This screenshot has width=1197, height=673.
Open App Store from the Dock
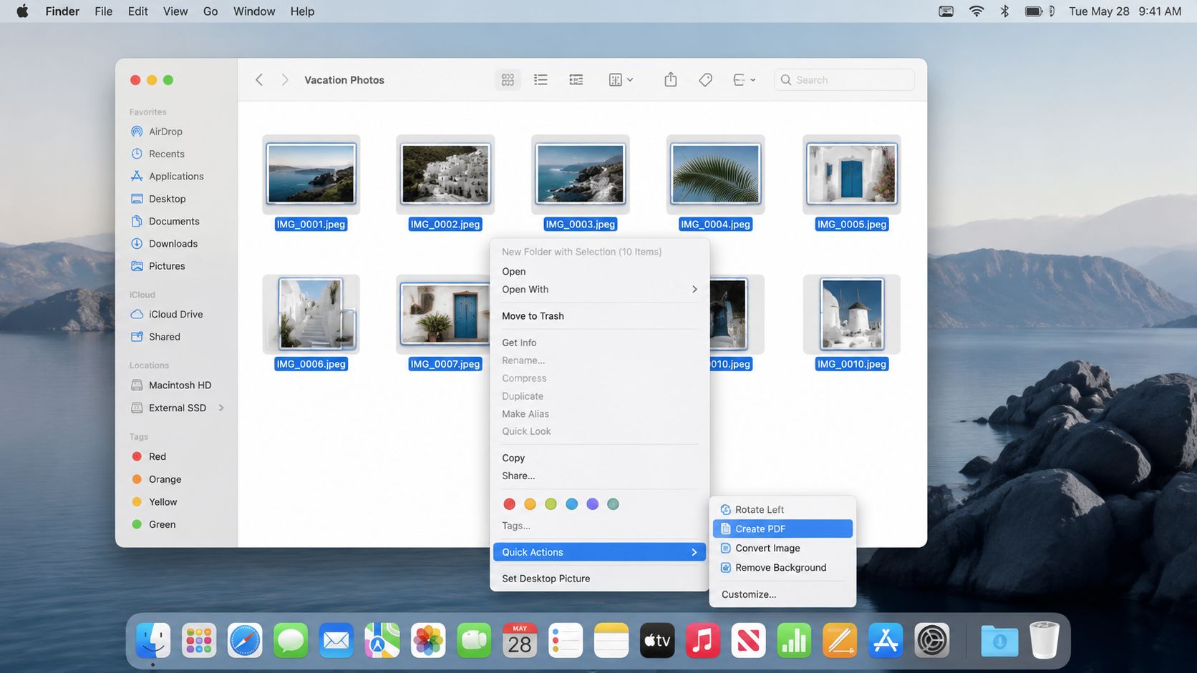coord(886,640)
